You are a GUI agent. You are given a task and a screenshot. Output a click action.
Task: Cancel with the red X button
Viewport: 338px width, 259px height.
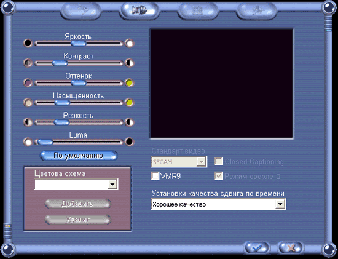(291, 248)
